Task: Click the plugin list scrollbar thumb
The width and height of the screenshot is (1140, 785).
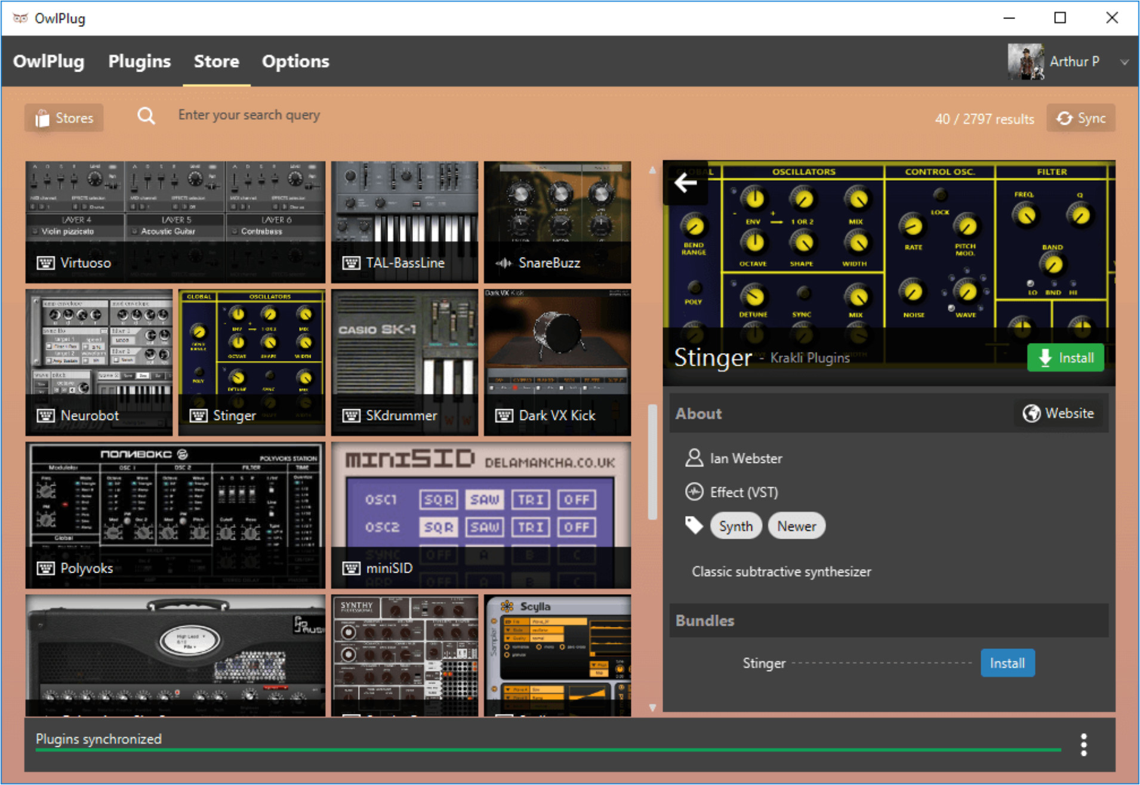Action: (x=652, y=462)
